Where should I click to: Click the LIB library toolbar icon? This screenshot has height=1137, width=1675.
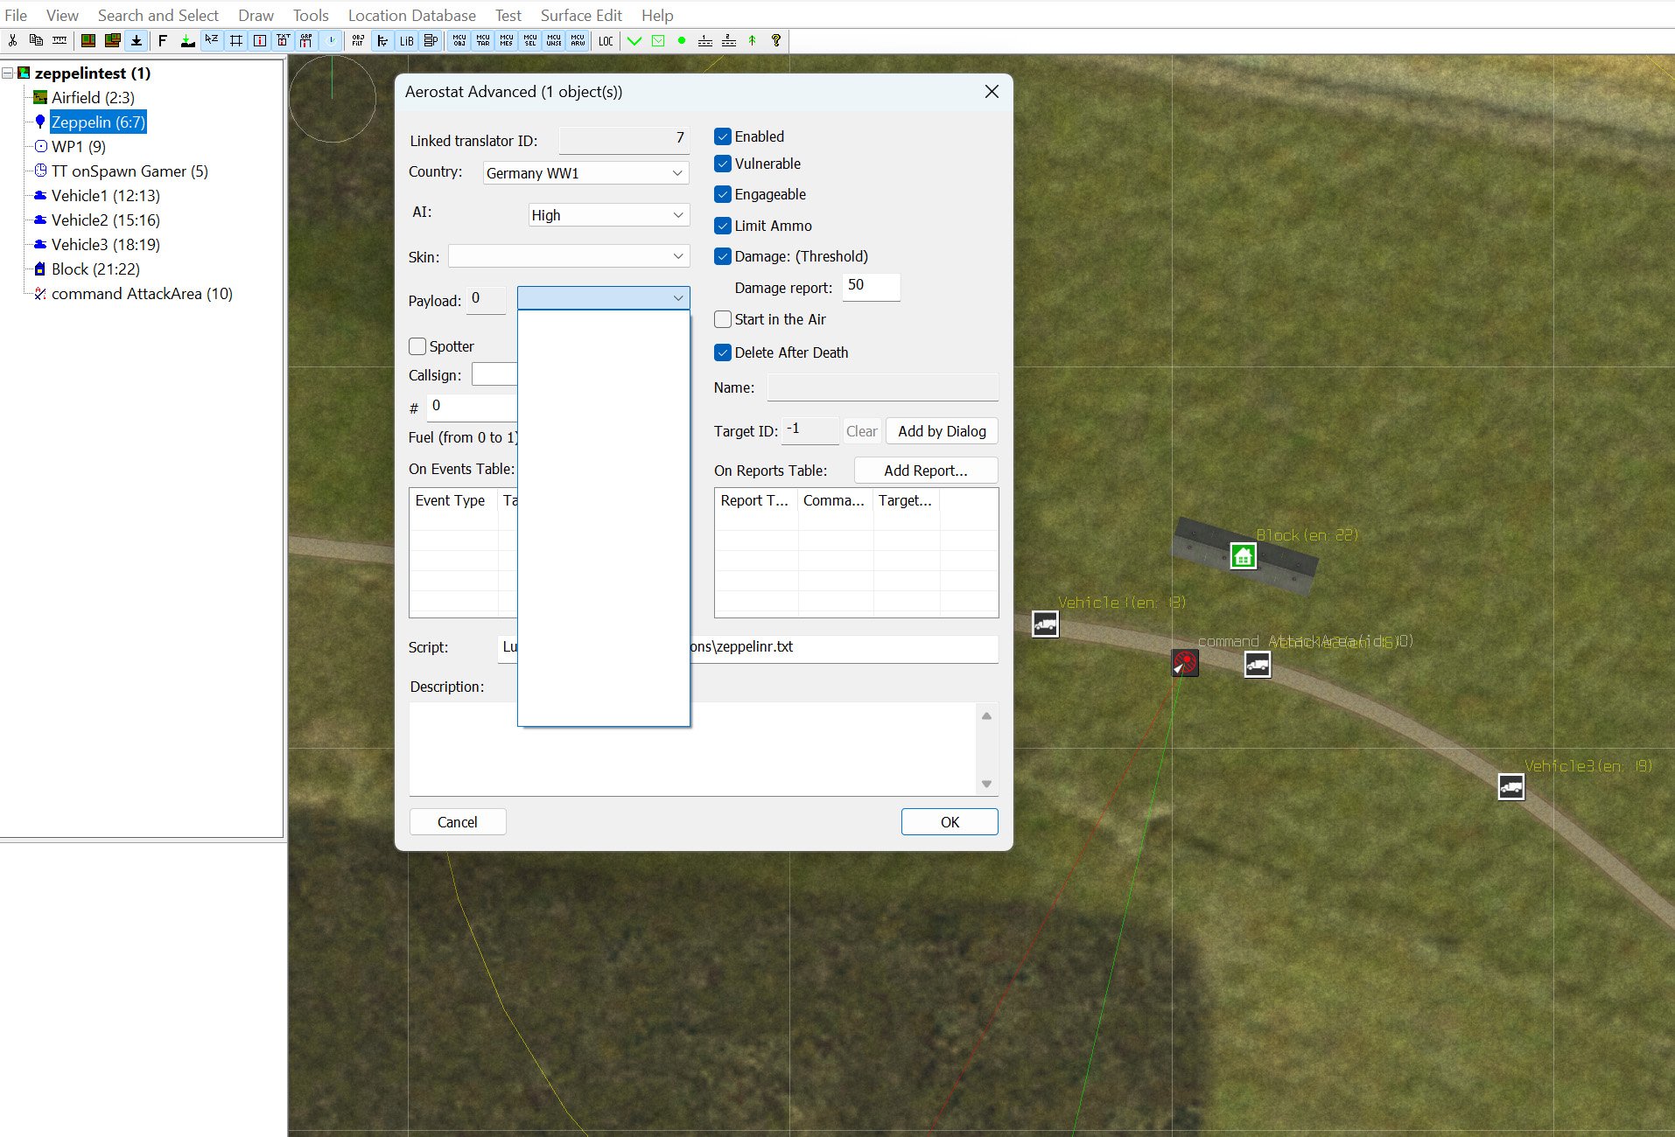click(406, 40)
